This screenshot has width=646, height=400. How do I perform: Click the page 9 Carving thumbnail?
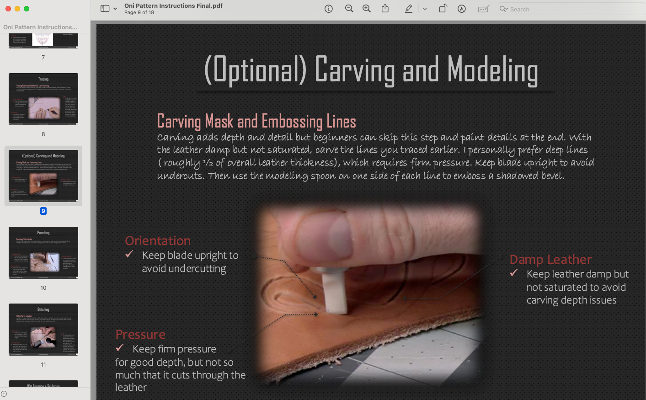tap(43, 176)
